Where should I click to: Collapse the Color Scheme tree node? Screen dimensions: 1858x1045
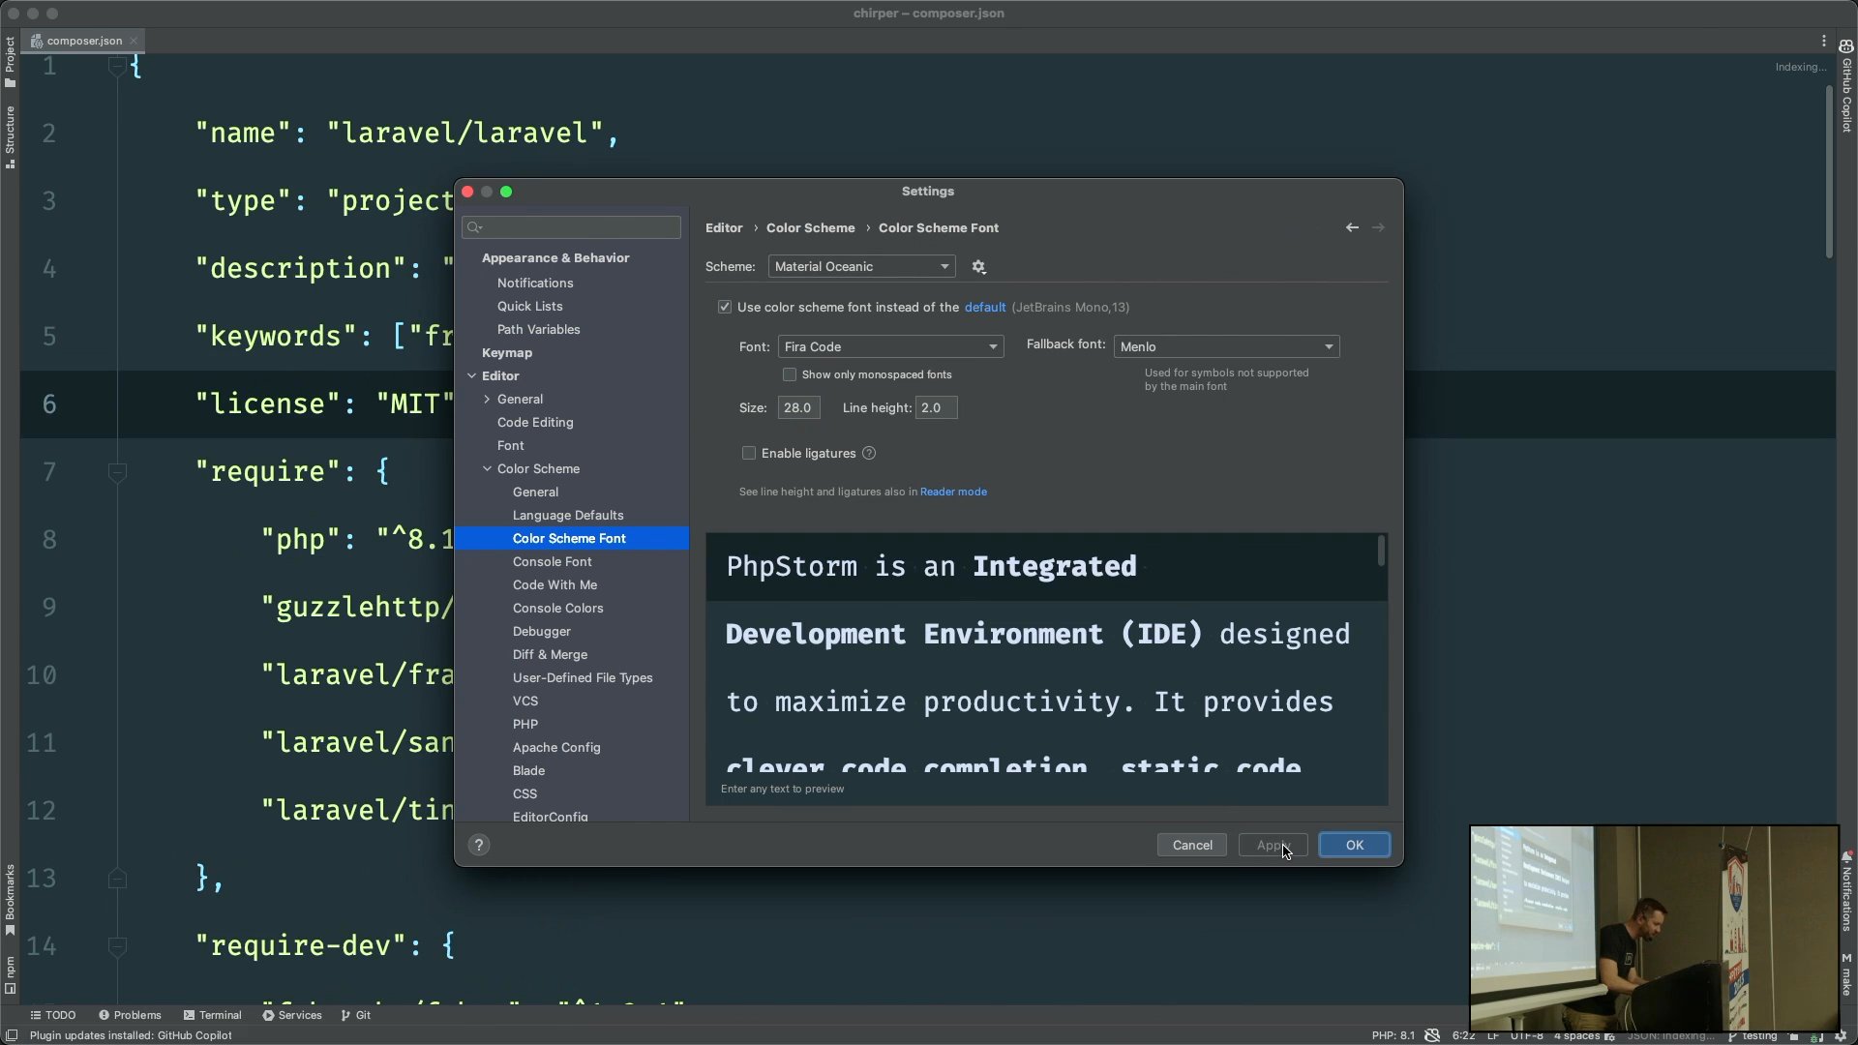pyautogui.click(x=487, y=469)
